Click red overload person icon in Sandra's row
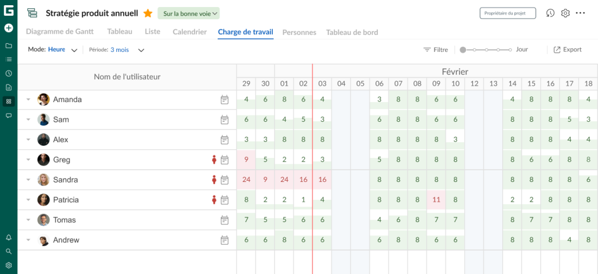This screenshot has height=274, width=598. (214, 180)
